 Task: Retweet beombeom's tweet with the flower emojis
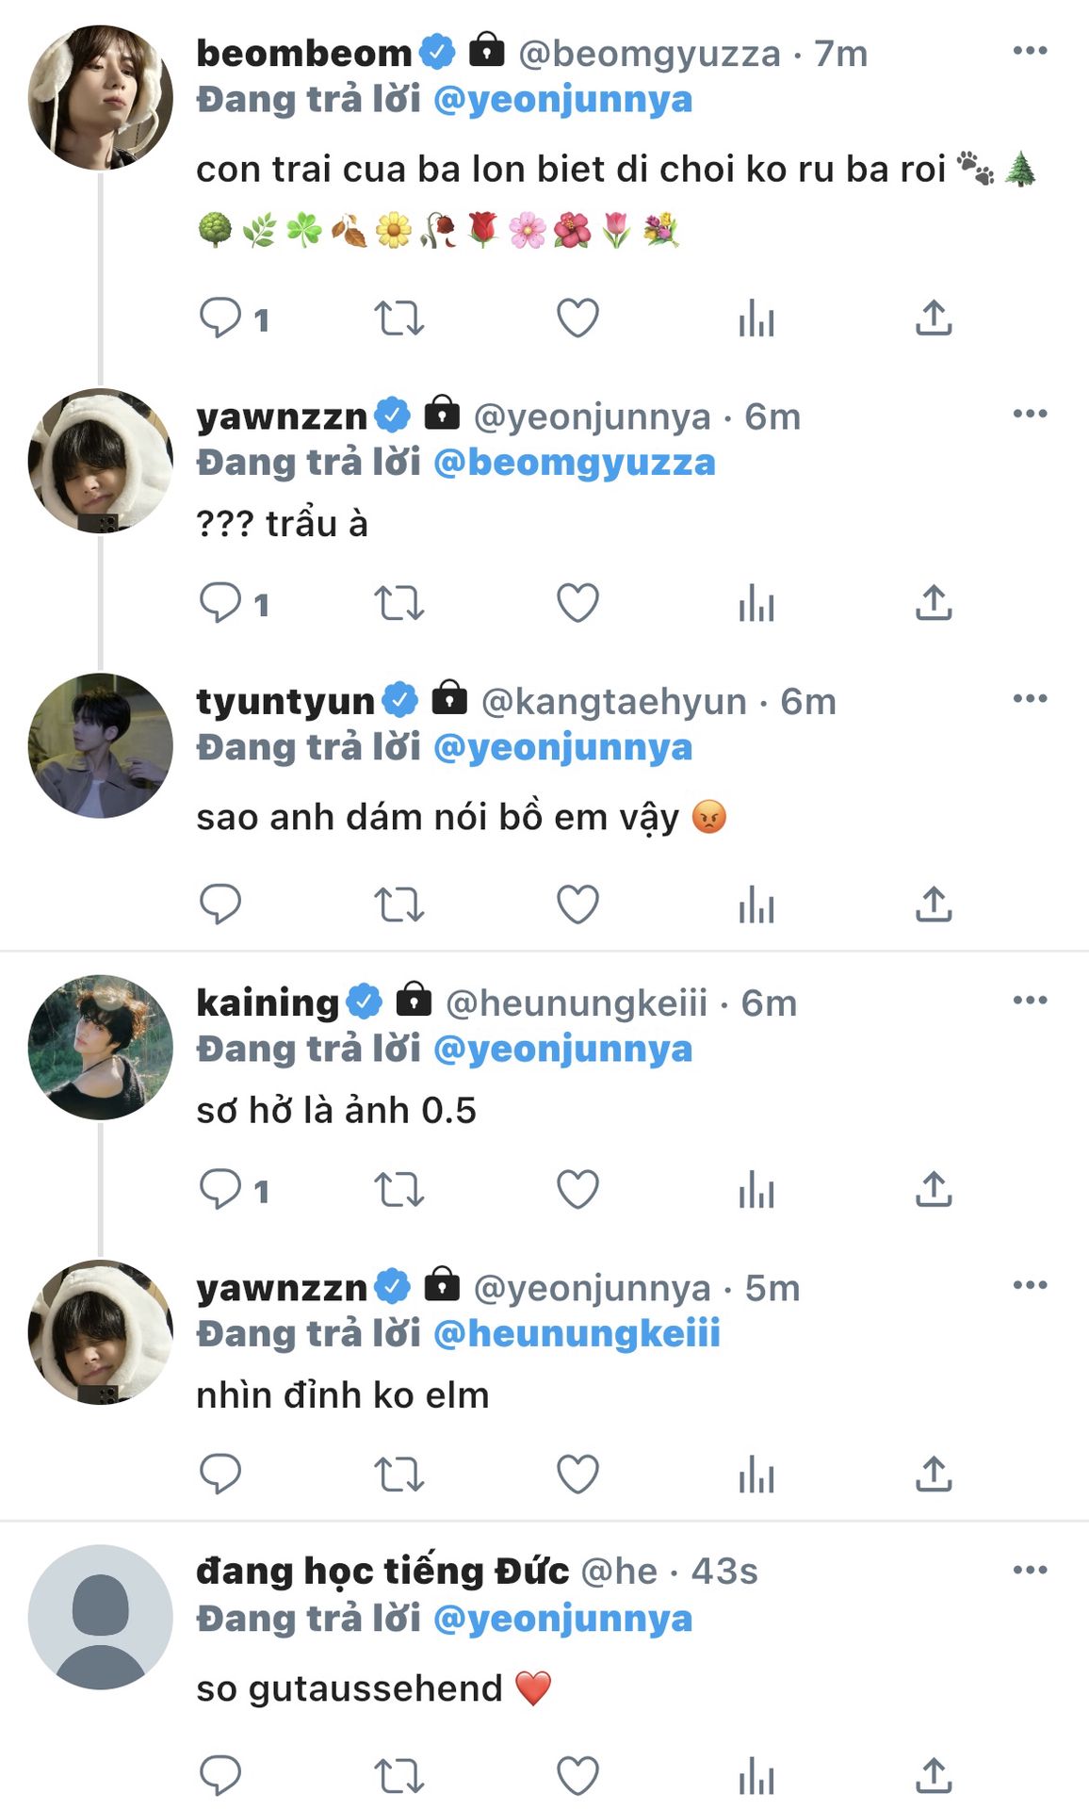point(399,318)
